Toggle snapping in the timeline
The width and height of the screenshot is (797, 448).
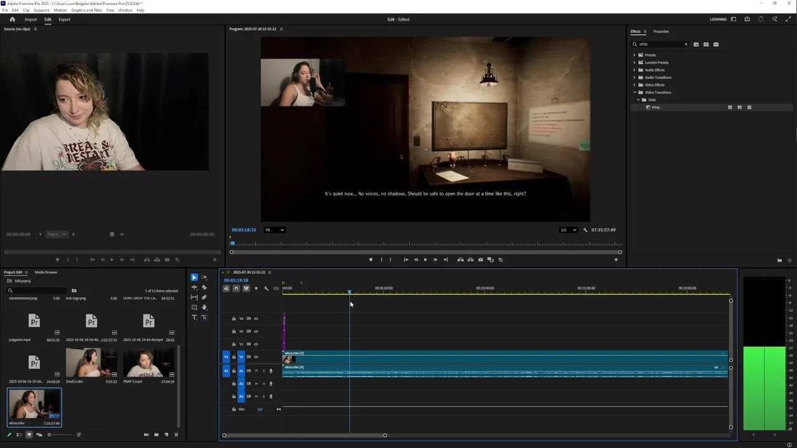236,288
